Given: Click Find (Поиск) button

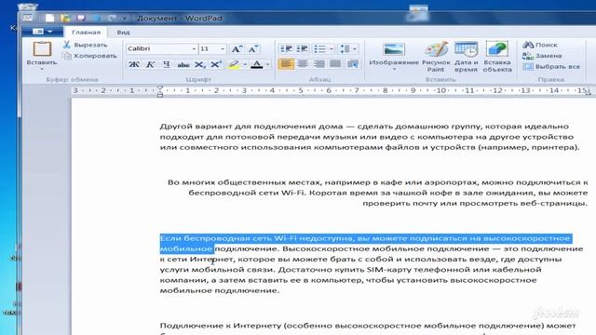Looking at the screenshot, I should (540, 45).
